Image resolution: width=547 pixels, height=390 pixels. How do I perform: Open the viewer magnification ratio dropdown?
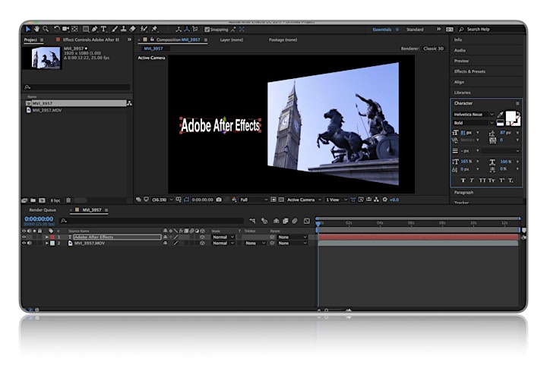pyautogui.click(x=163, y=200)
